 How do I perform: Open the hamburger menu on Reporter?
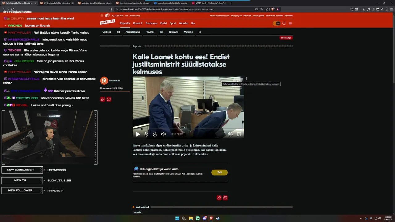click(290, 23)
